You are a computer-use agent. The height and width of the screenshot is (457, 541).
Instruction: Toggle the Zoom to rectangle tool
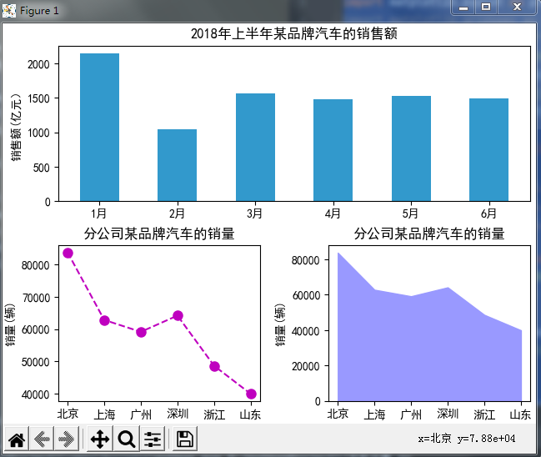pyautogui.click(x=127, y=439)
